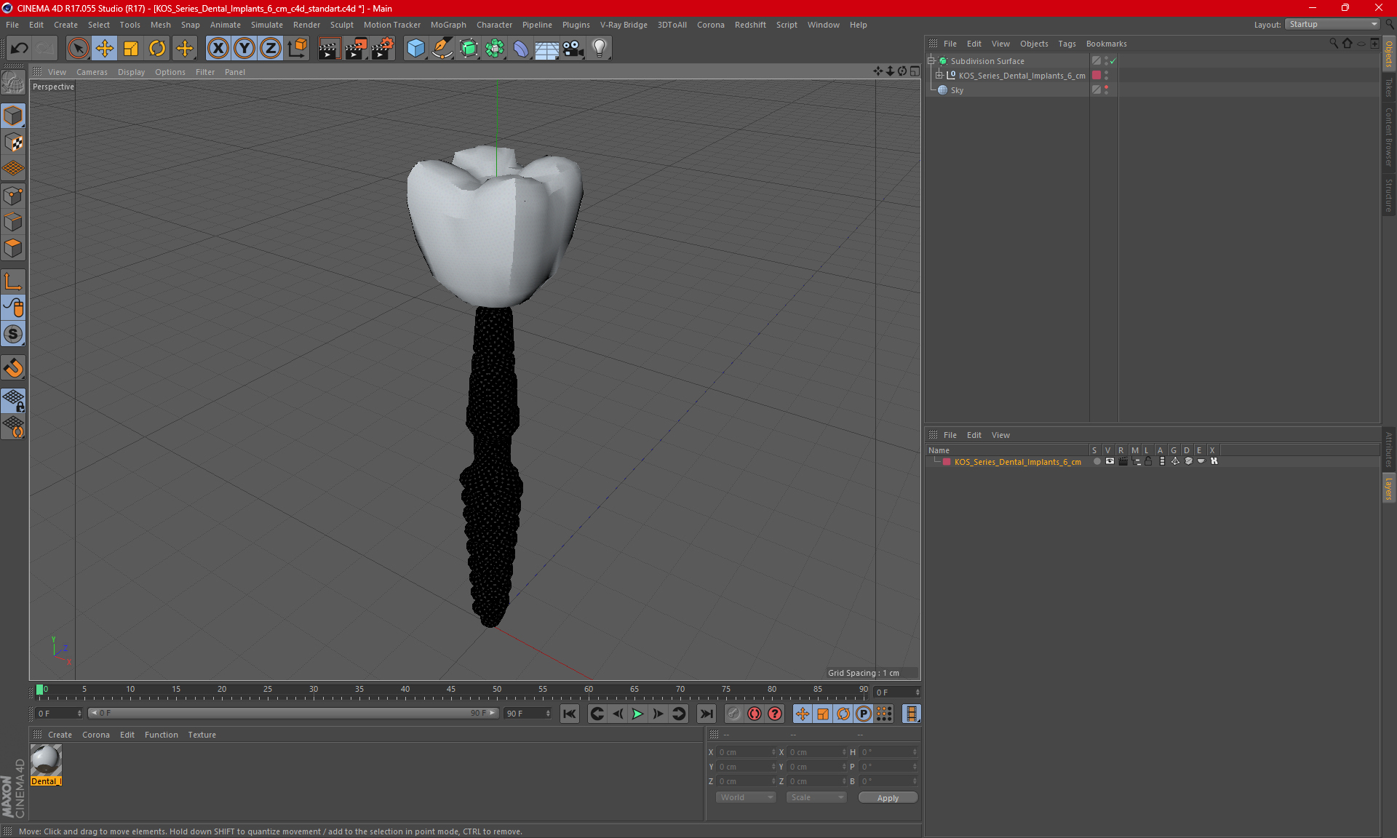
Task: Select the Live Selection tool
Action: pos(78,49)
